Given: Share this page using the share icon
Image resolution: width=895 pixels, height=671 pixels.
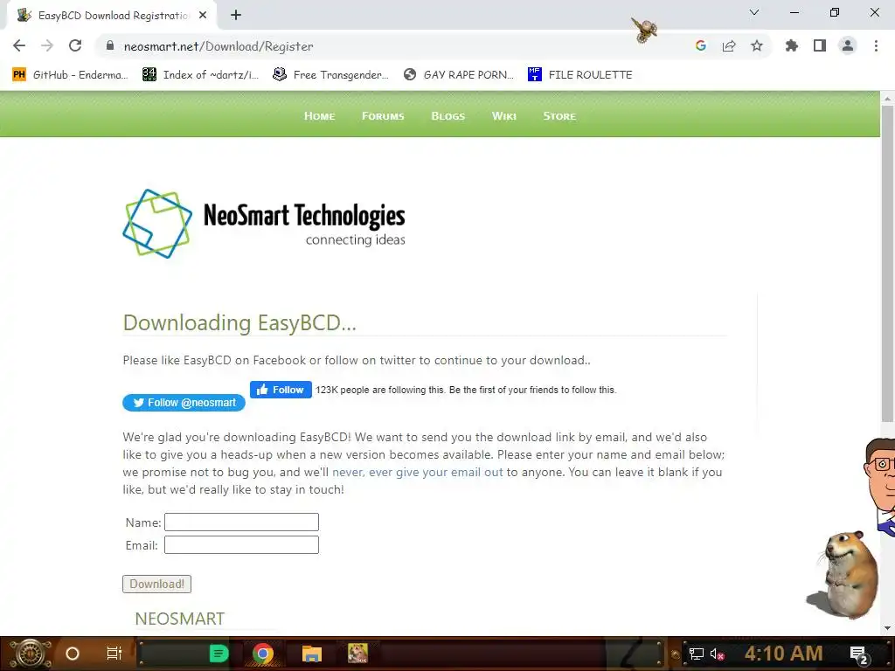Looking at the screenshot, I should pyautogui.click(x=729, y=45).
